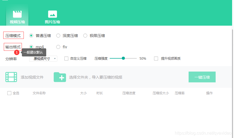Viewport: 234px width, 138px height.
Task: Click the film strip add video icon
Action: [11, 77]
